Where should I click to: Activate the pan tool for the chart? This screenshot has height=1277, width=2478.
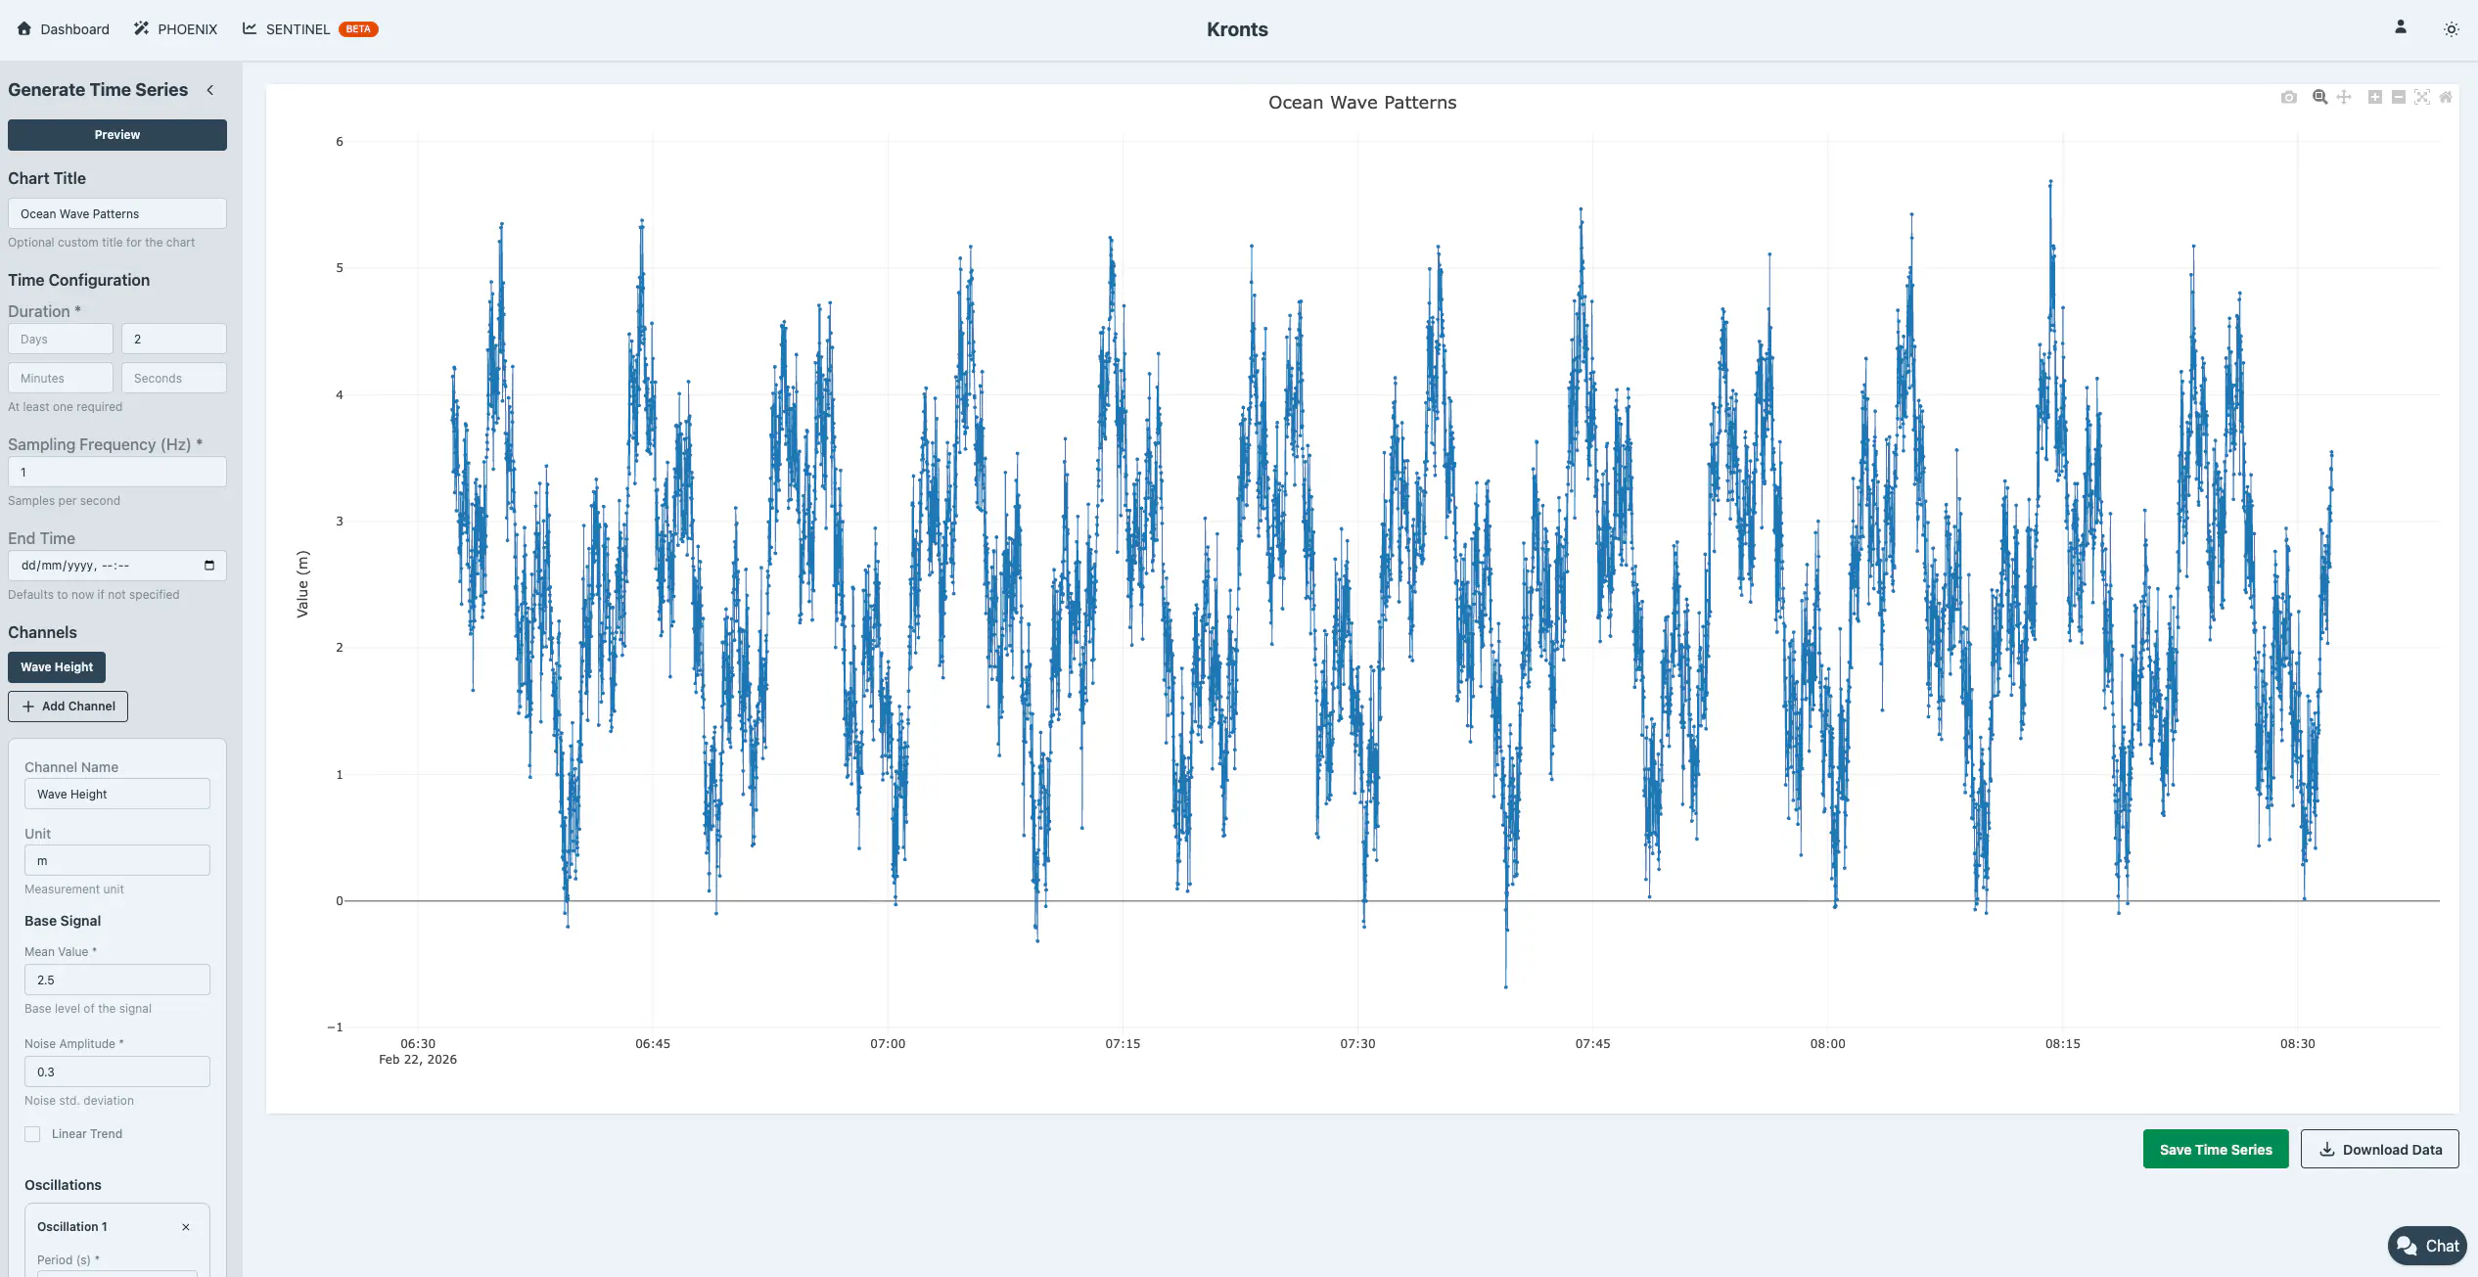(2343, 97)
